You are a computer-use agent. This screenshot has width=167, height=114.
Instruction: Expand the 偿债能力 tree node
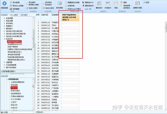[x=4, y=26]
